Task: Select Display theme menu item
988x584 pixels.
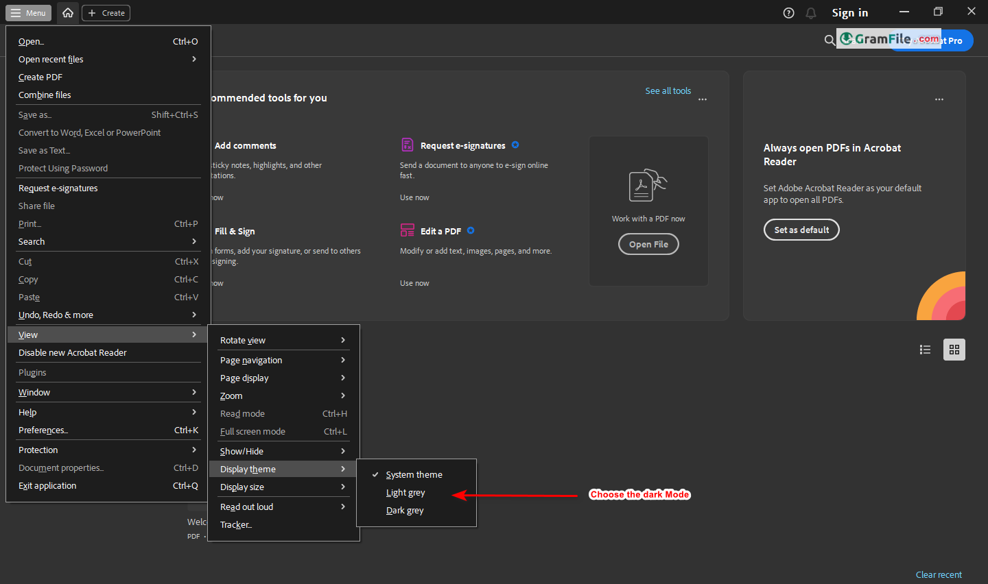Action: [x=283, y=469]
